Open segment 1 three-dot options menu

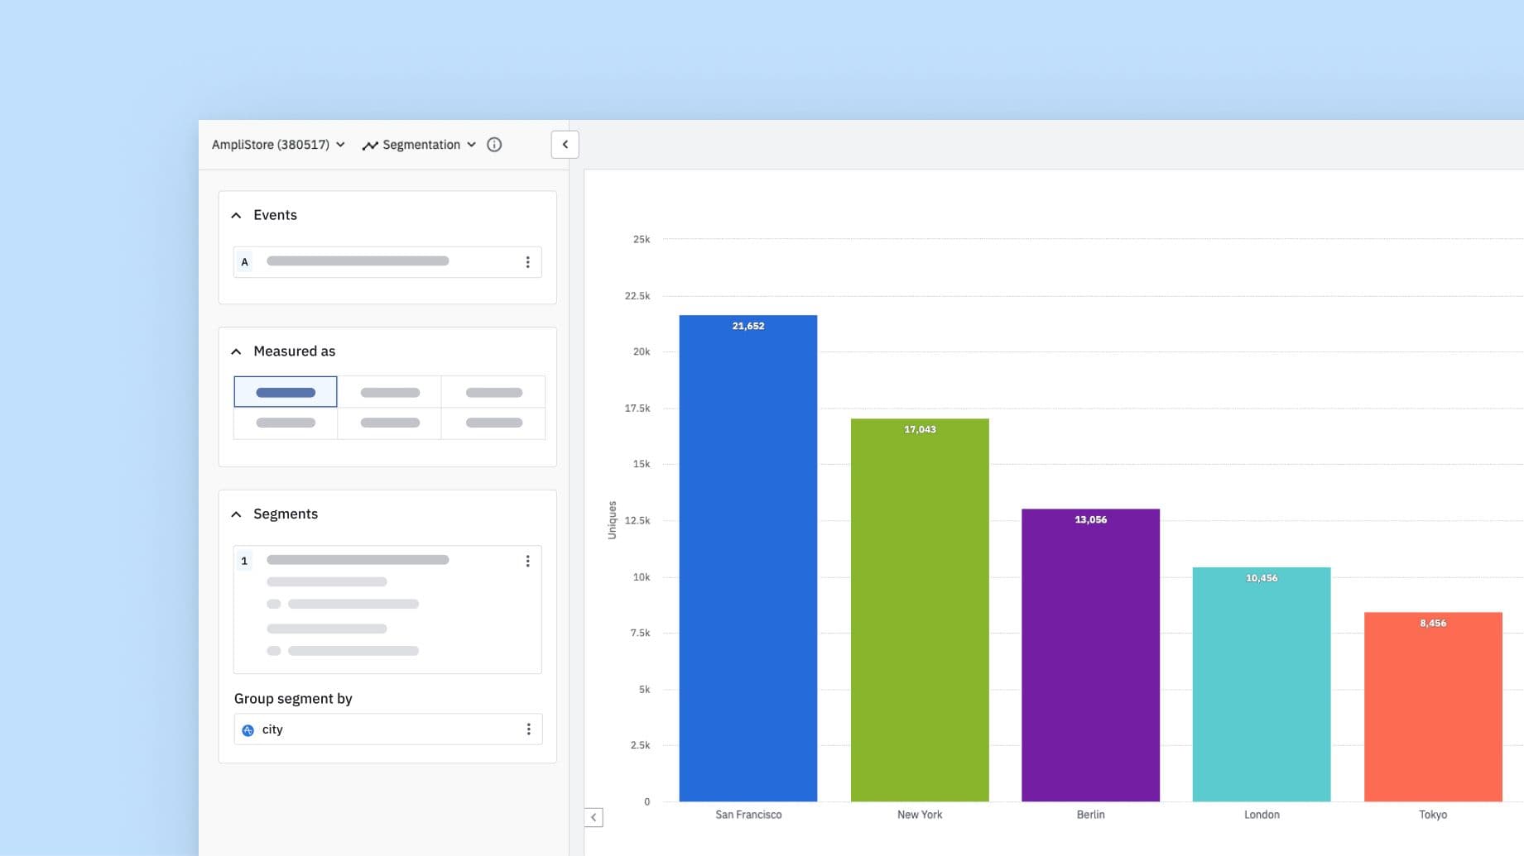pyautogui.click(x=527, y=561)
